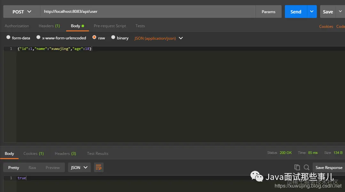Screen dimensions: 345x192
Task: Send the request
Action: (296, 12)
